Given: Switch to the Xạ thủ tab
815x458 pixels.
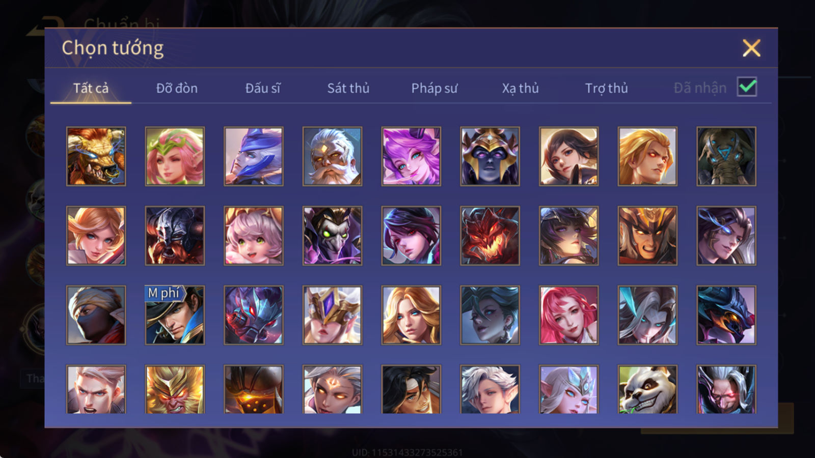Looking at the screenshot, I should [x=520, y=88].
